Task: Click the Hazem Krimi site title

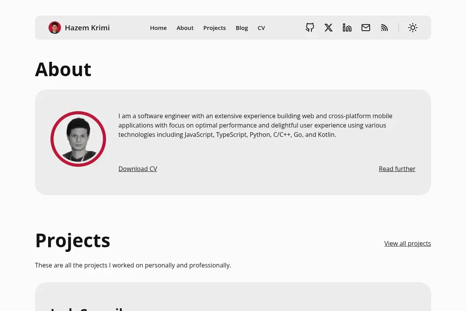Action: click(x=87, y=28)
